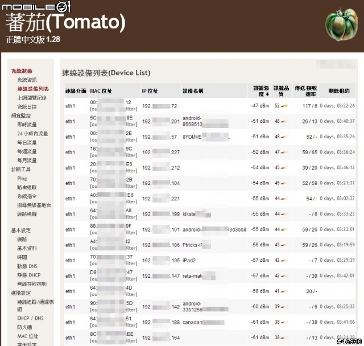Click the 連線設備列表(Device List) page heading
Viewport: 364px width, 346px height.
106,73
